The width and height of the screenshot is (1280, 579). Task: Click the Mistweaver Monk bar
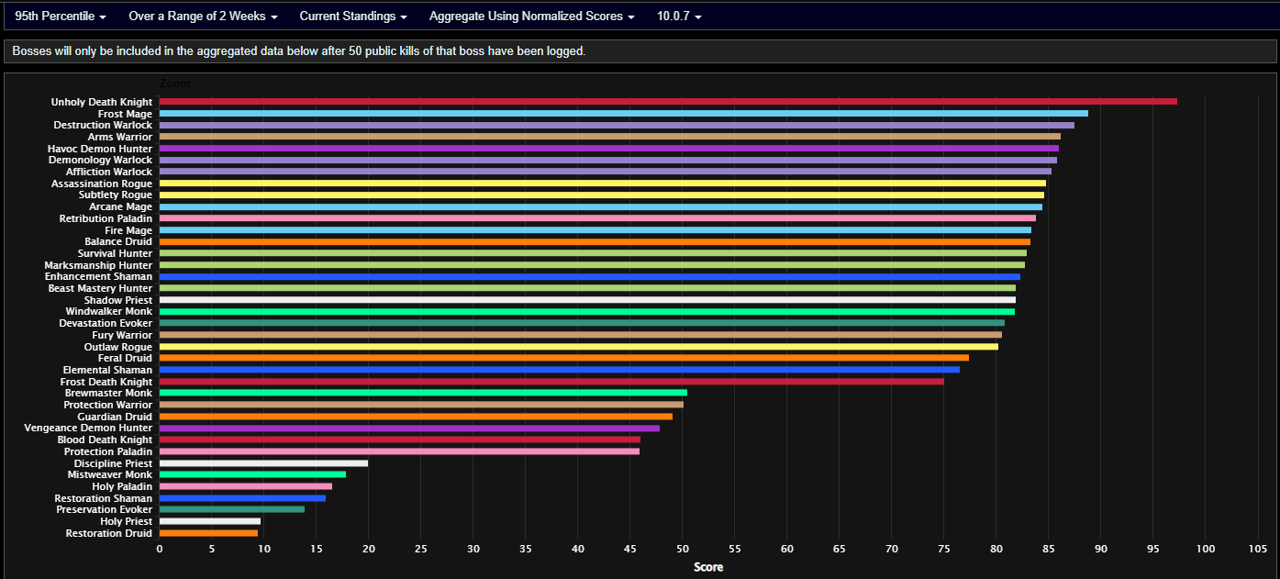point(252,474)
